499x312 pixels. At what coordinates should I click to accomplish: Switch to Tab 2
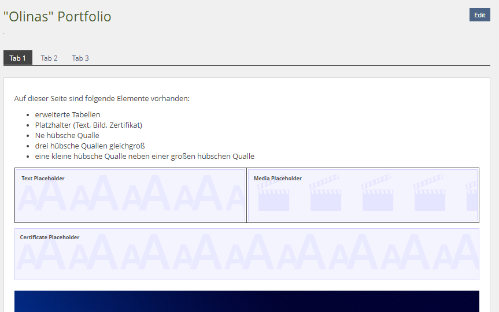click(x=49, y=58)
